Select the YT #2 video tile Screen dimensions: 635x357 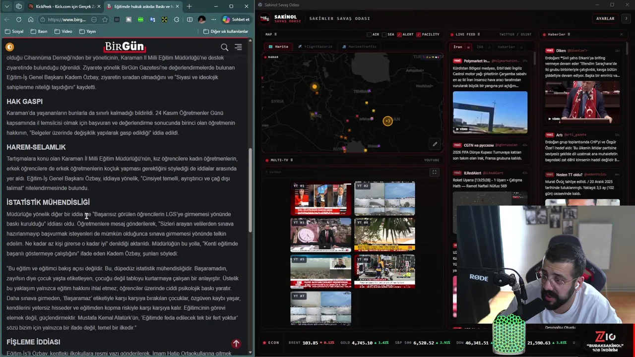pyautogui.click(x=384, y=199)
